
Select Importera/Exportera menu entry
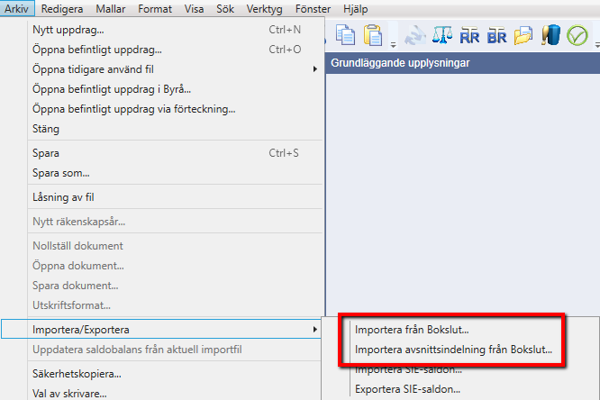(161, 329)
